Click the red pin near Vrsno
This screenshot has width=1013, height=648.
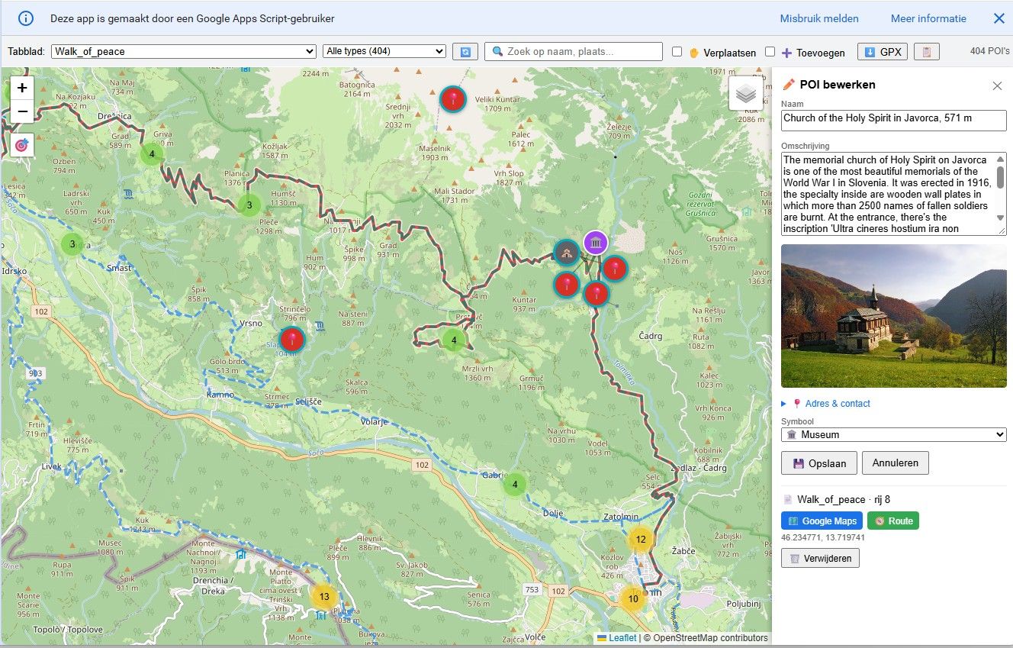[292, 340]
